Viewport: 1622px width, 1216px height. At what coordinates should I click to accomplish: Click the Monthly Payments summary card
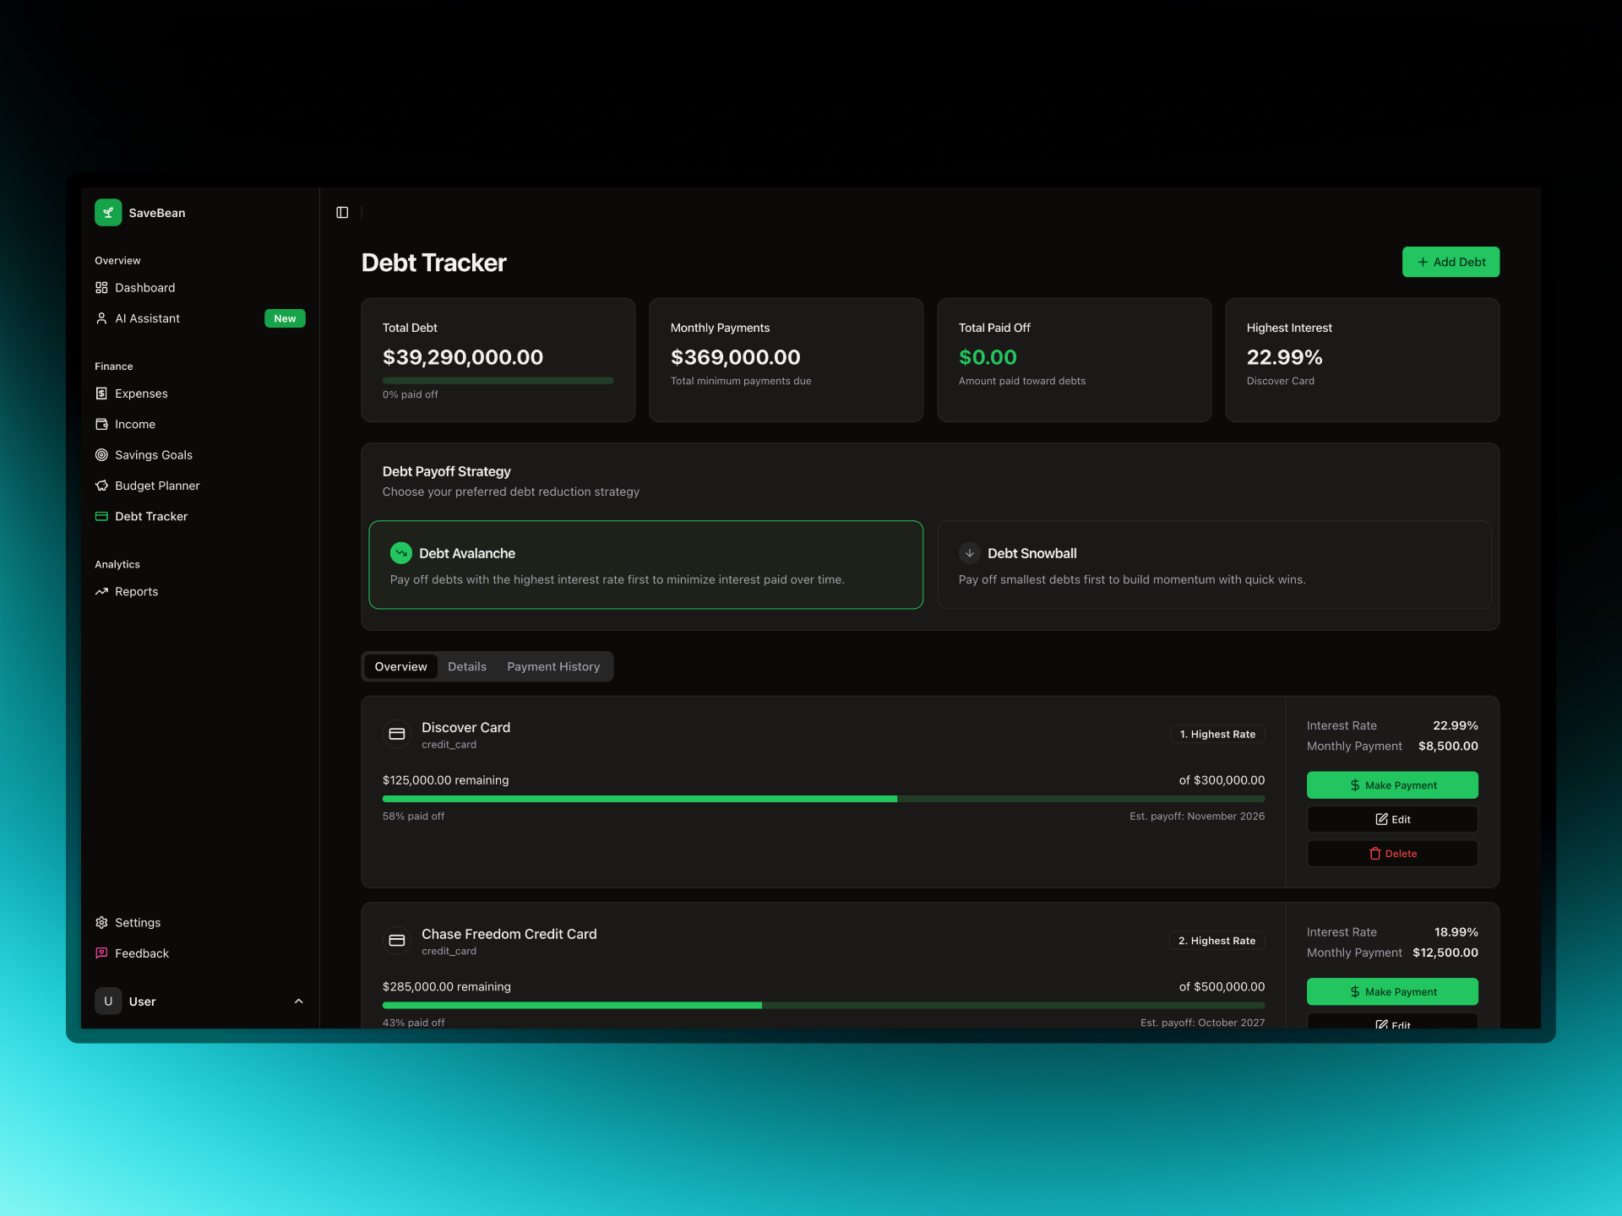coord(786,360)
